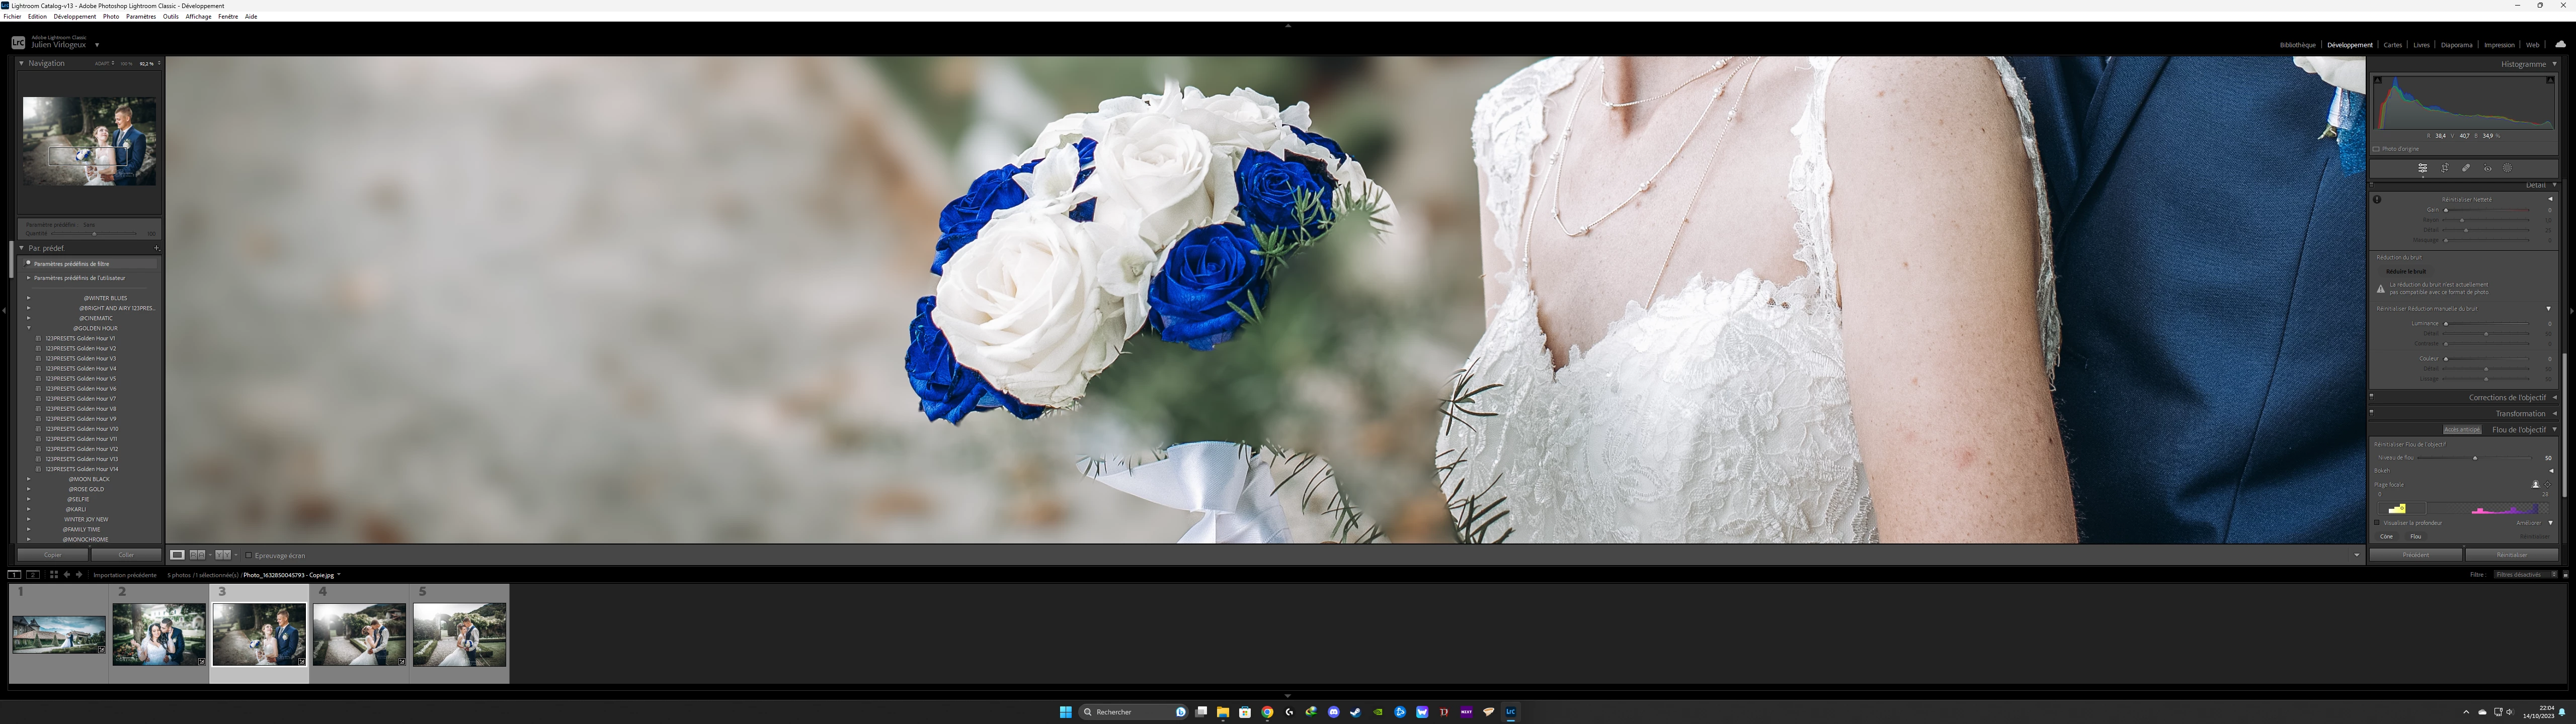Adjust the Niveau de flou slider
The height and width of the screenshot is (724, 2576).
pos(2475,458)
